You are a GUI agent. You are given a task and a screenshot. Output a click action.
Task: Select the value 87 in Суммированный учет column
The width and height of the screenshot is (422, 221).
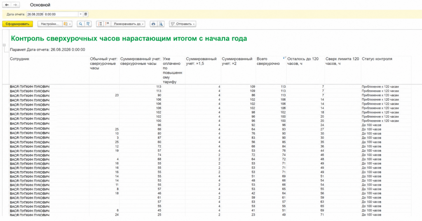pos(141,138)
